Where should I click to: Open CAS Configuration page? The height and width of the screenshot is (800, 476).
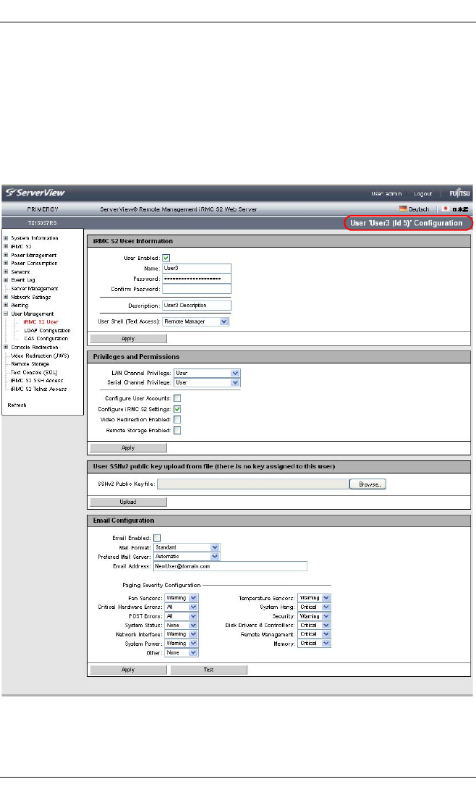point(46,339)
